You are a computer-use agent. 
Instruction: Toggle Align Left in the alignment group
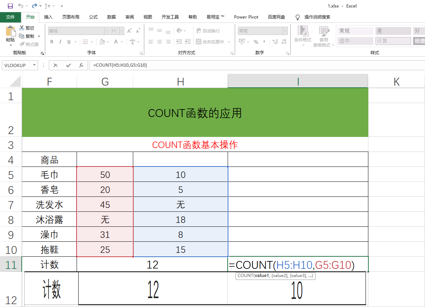pos(151,41)
